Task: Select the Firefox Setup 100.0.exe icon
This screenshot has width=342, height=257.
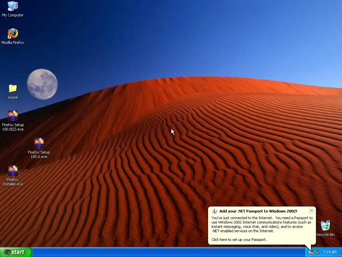Action: pyautogui.click(x=39, y=143)
